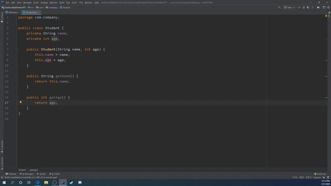
Task: Click the layout window icon beside search
Action: 324,7
